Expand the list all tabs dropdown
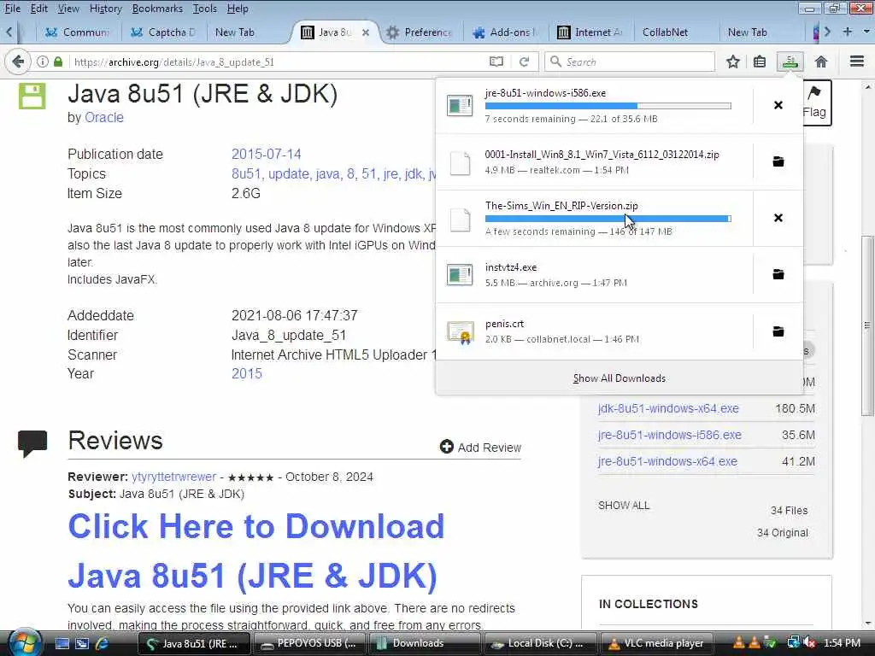The height and width of the screenshot is (656, 875). tap(866, 32)
